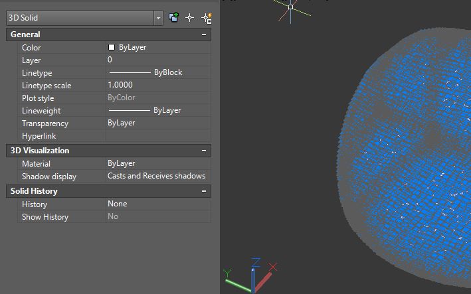Open Linetype ByBlock value
471x294 pixels.
[158, 72]
